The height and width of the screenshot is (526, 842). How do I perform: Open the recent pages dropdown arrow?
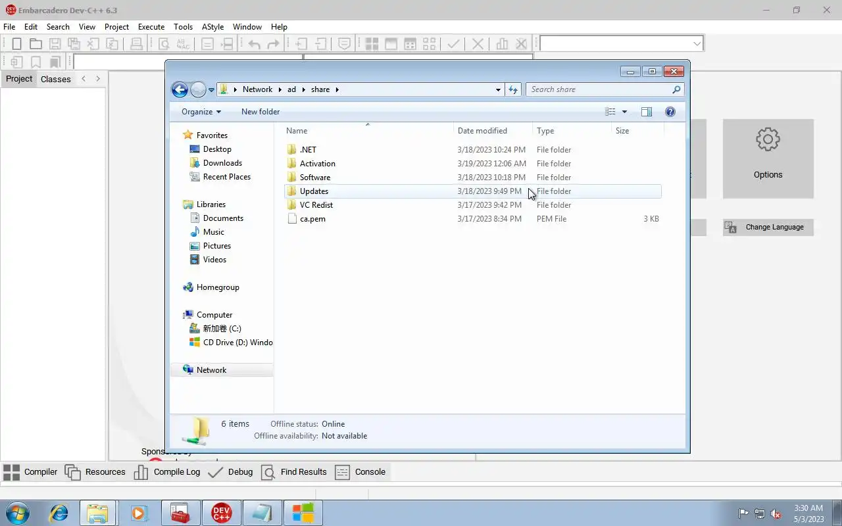click(x=211, y=89)
